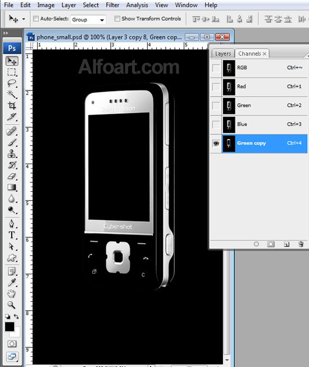This screenshot has width=309, height=367.
Task: Select the Hand tool
Action: coord(12,294)
